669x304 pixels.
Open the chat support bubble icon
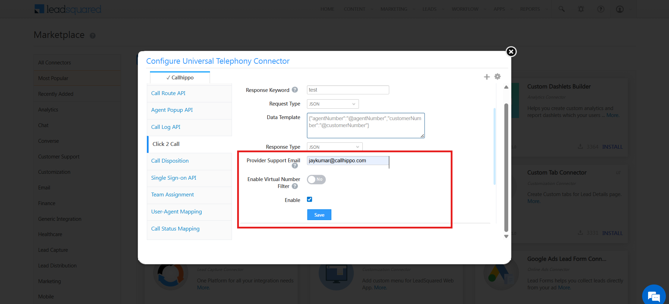point(654,296)
